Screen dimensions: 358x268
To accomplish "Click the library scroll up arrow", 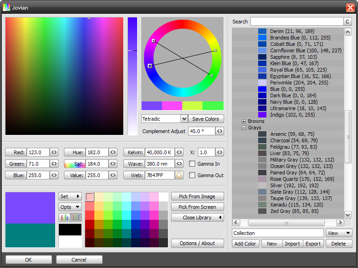I will point(348,32).
